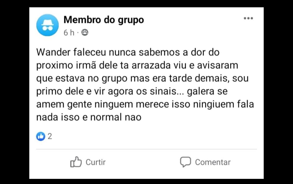The image size is (293, 184).
Task: Click the text line beginning primo dele e vir
Action: (x=132, y=91)
